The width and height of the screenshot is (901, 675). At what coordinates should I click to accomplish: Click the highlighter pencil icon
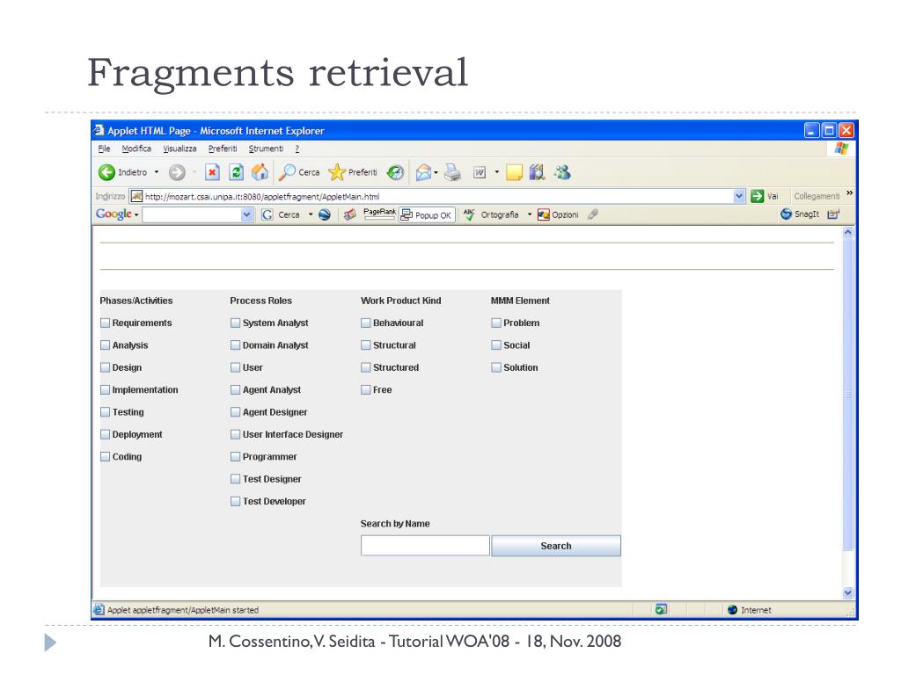(x=593, y=214)
